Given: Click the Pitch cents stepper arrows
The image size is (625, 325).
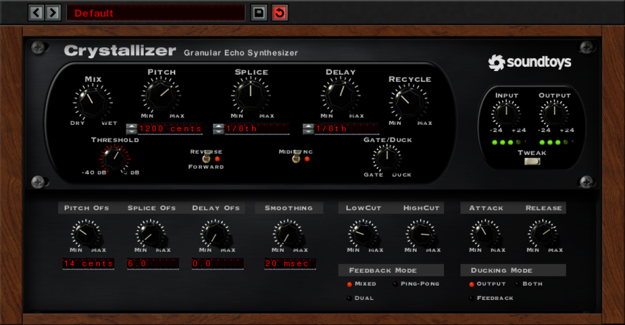Looking at the screenshot, I should pos(131,129).
